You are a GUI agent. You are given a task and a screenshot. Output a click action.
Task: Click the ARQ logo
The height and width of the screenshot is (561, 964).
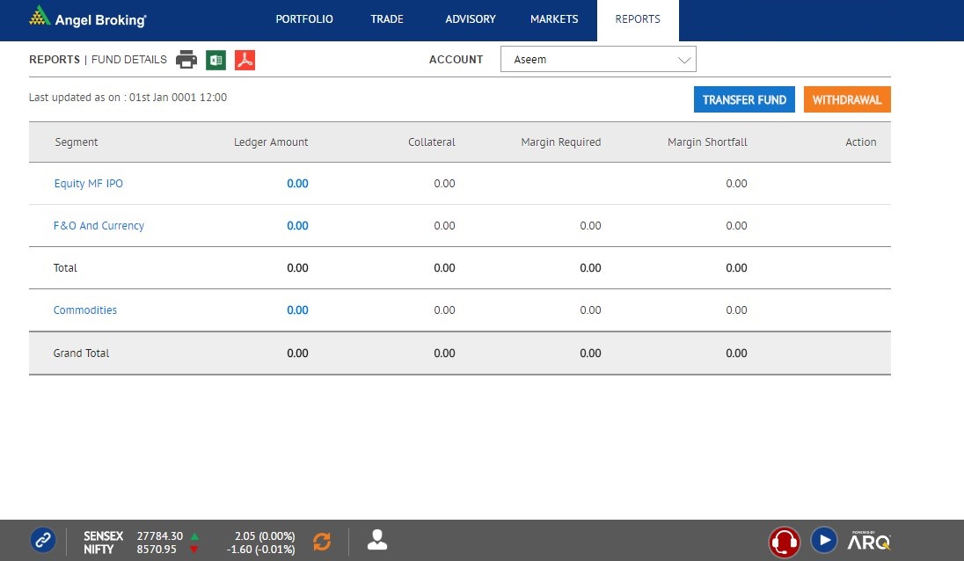pos(869,541)
